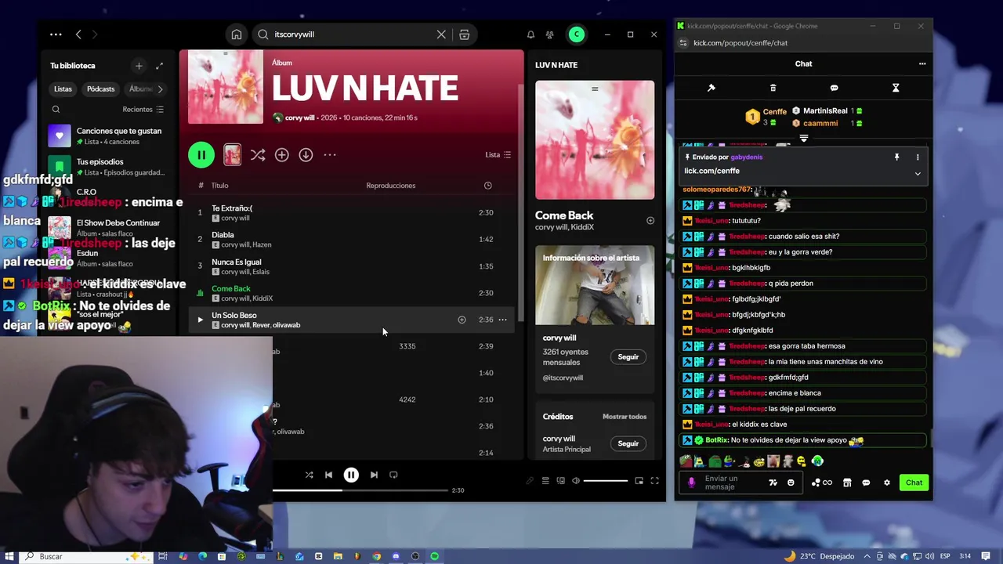
Task: Open Kick chat settings gear
Action: (x=887, y=483)
